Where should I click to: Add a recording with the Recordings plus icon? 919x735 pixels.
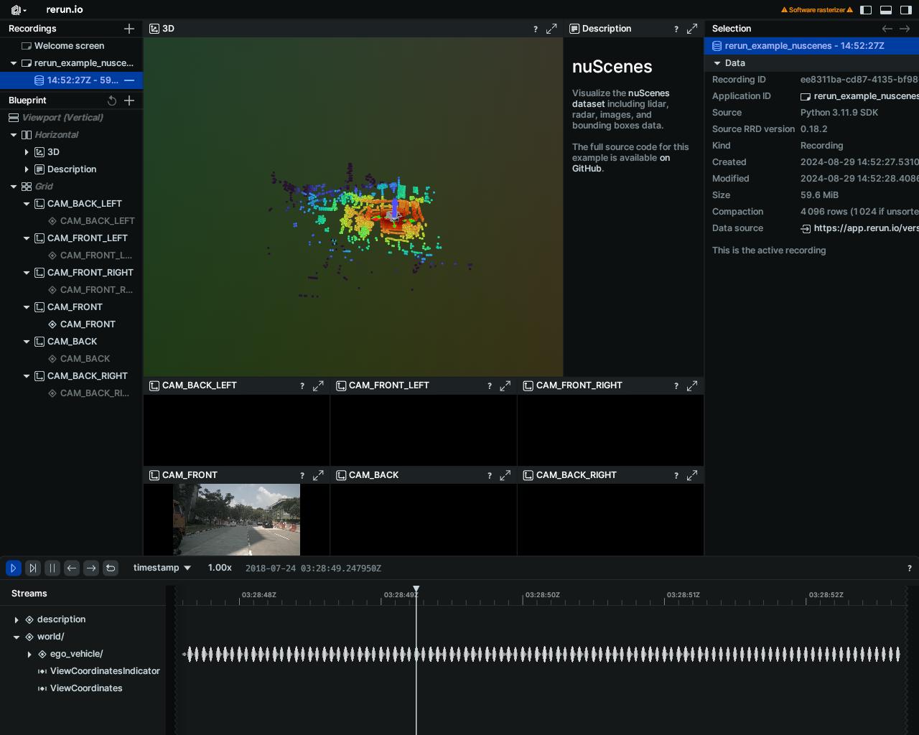[129, 29]
